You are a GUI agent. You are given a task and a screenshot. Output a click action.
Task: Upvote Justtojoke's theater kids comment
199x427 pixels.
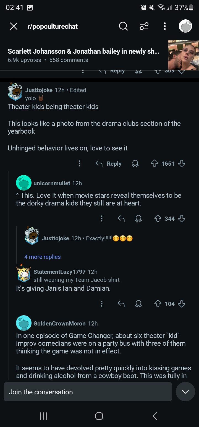click(154, 164)
